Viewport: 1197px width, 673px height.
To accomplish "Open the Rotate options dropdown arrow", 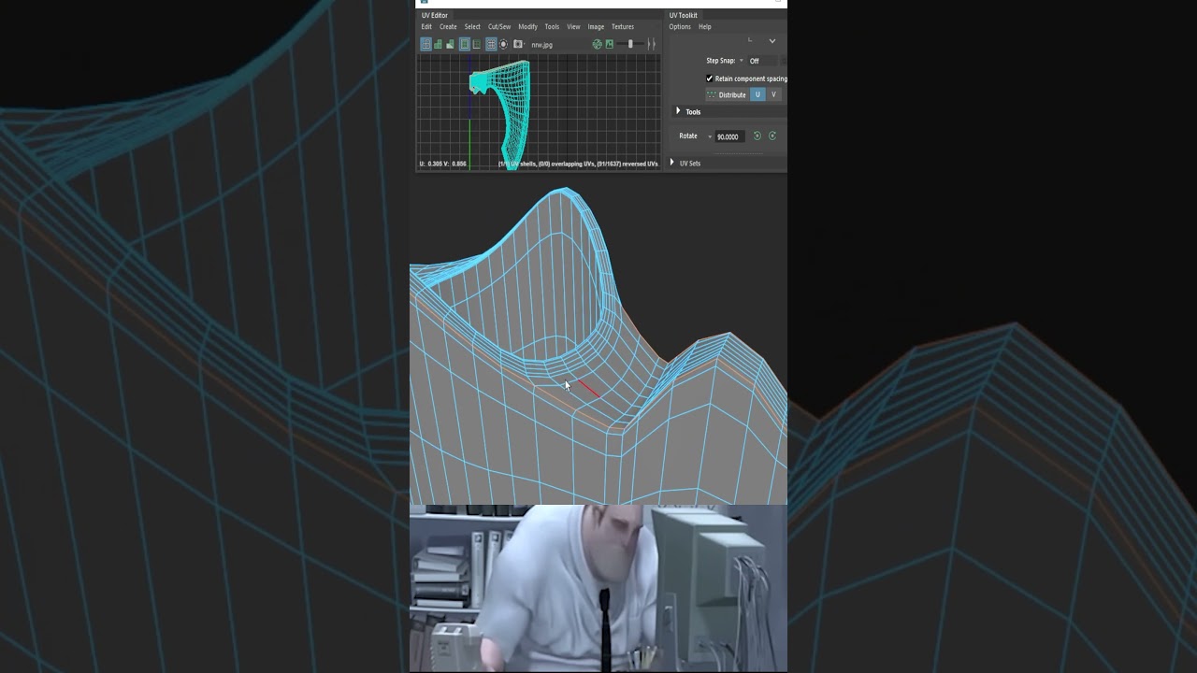I will pos(710,136).
